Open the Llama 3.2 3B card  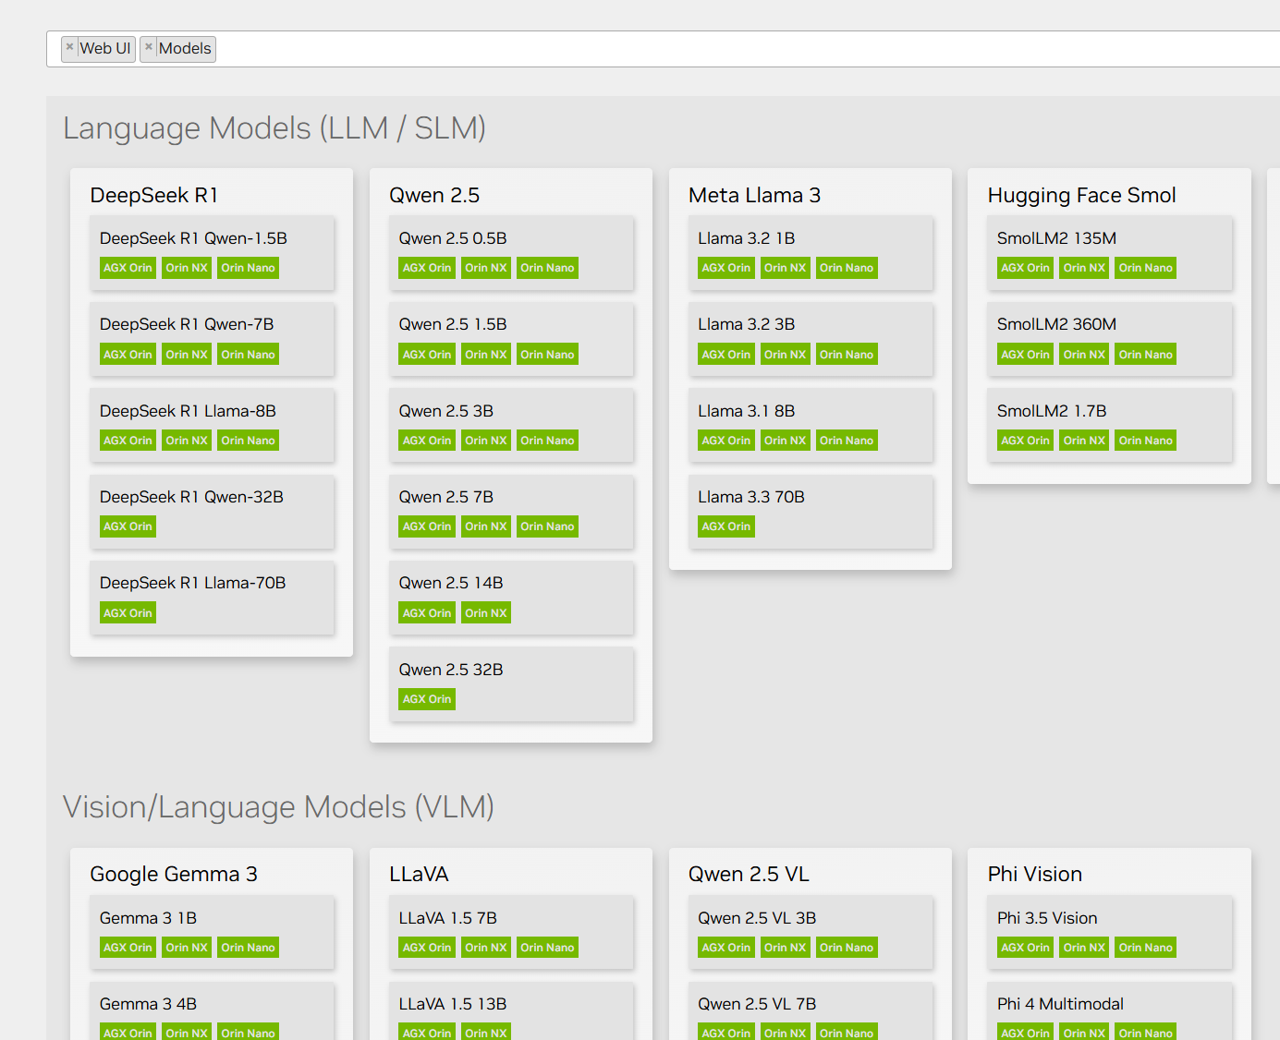811,339
